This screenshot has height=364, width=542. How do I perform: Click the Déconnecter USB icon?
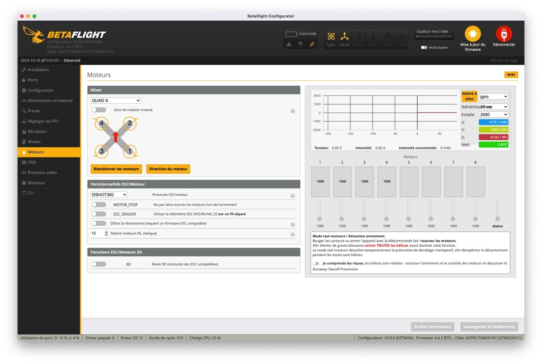504,34
